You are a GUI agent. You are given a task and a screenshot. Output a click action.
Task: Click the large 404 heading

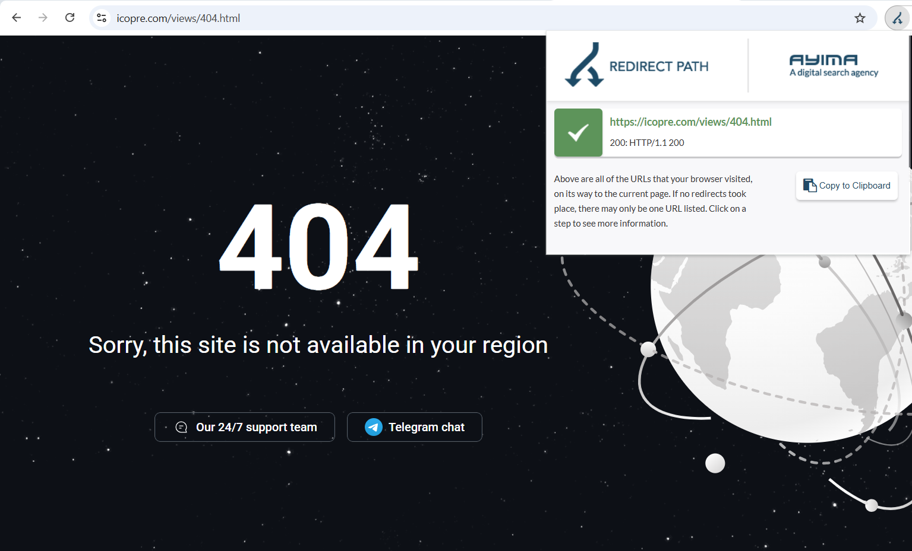click(x=318, y=246)
